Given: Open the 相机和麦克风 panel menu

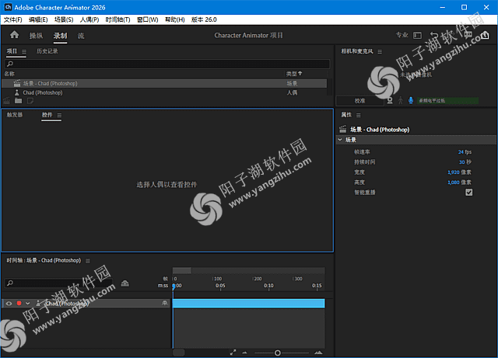Looking at the screenshot, I should pyautogui.click(x=380, y=51).
